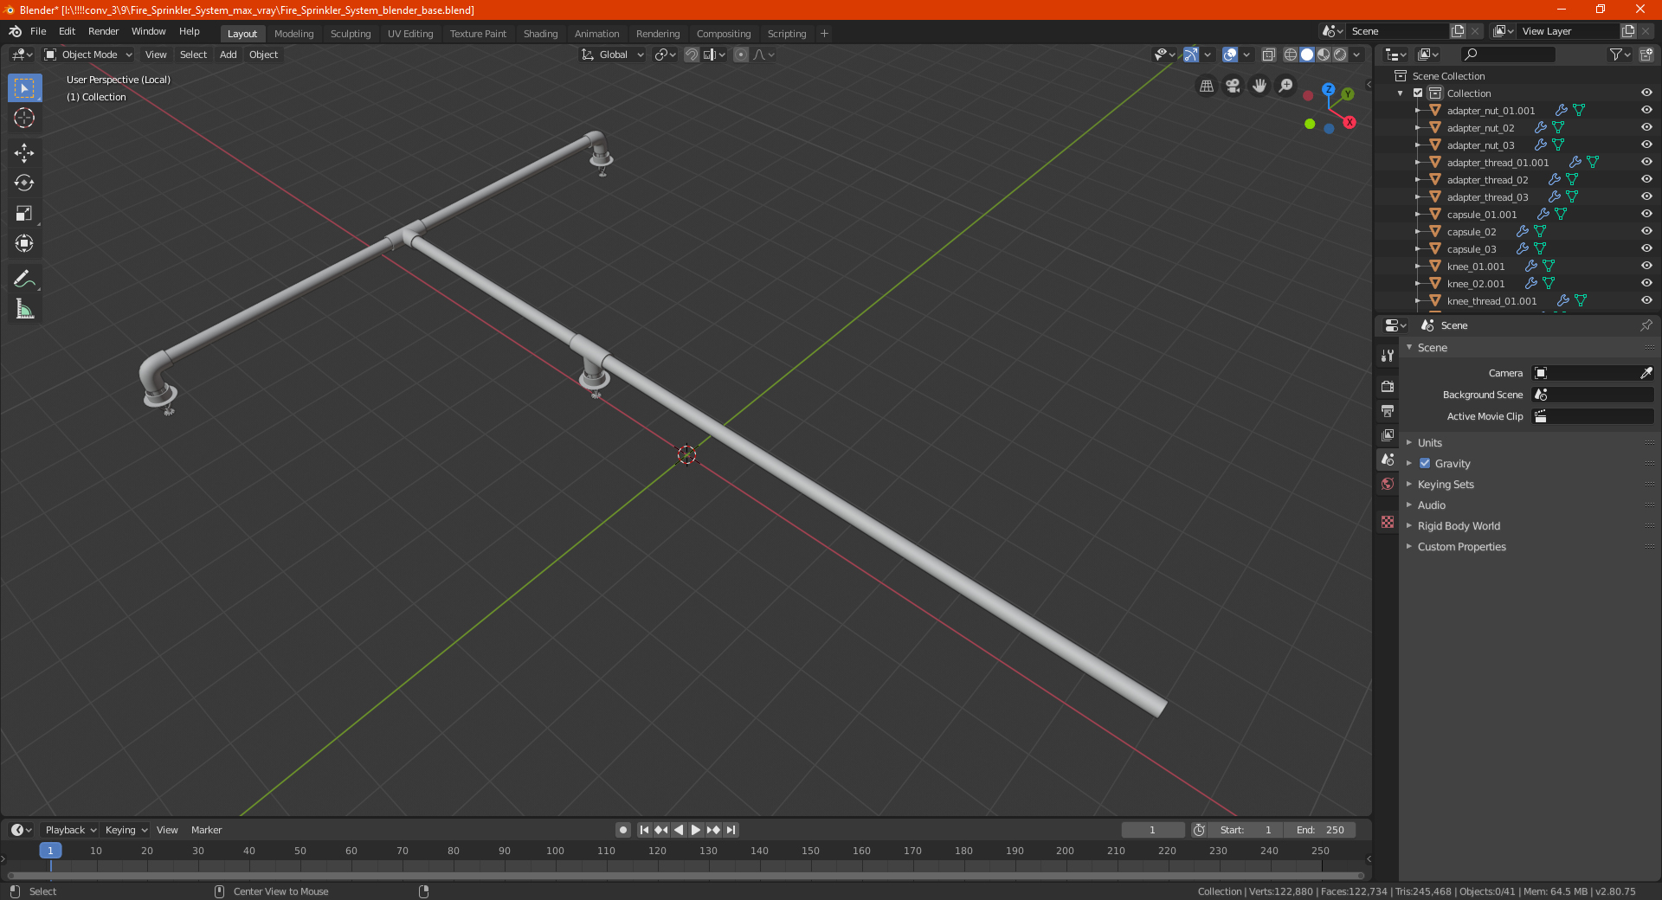This screenshot has width=1662, height=900.
Task: Hide adapter_nut_01.001 in viewport
Action: (x=1646, y=110)
